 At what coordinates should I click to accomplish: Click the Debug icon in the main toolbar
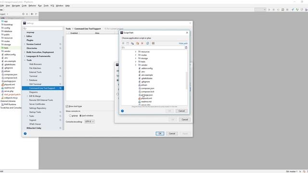pos(274,10)
